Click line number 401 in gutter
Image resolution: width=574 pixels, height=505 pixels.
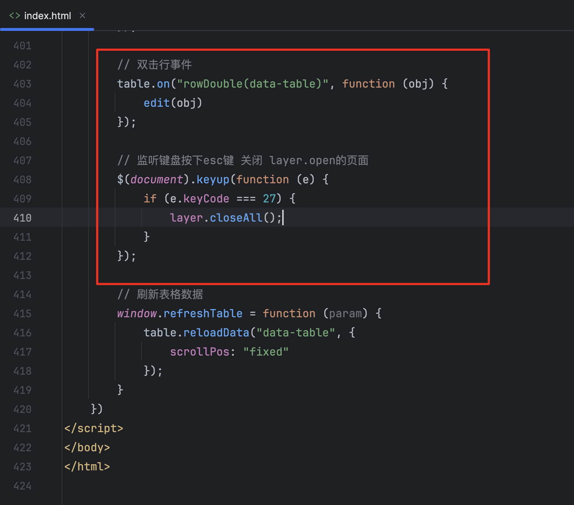pos(22,46)
